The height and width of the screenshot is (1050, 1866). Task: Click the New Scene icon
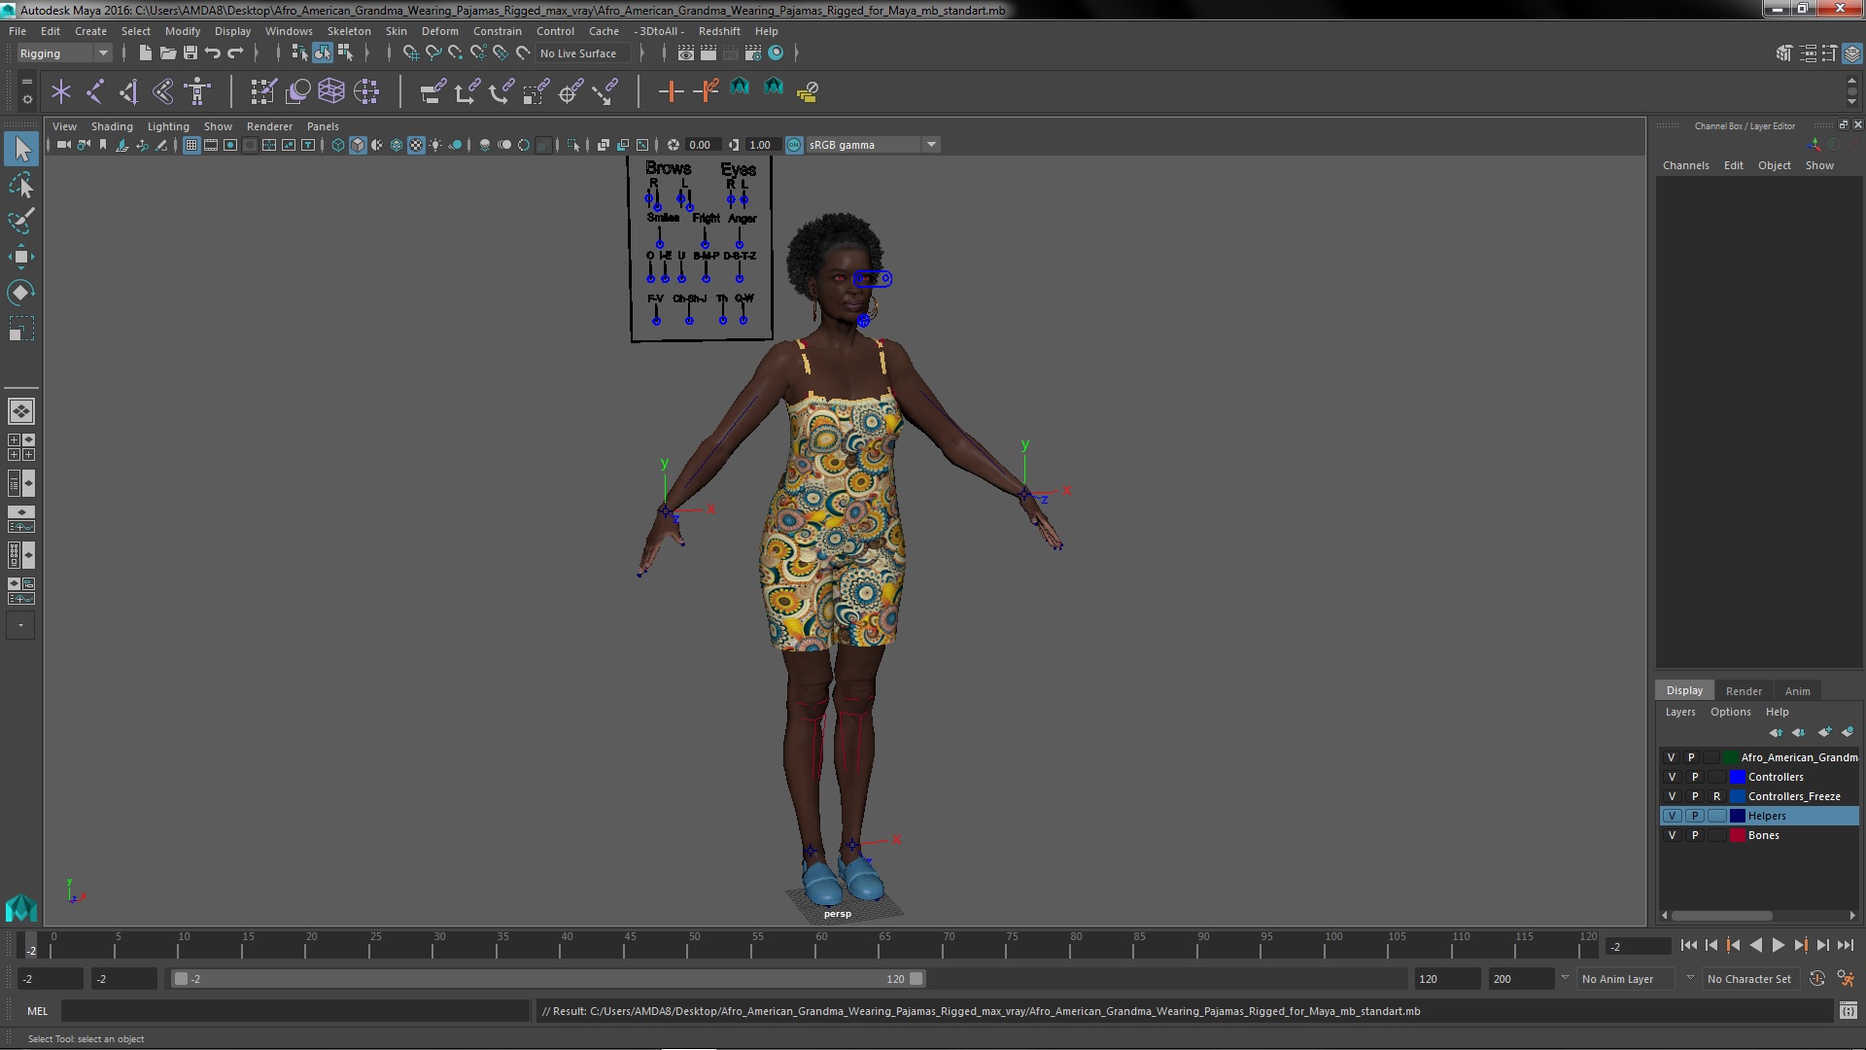point(146,53)
